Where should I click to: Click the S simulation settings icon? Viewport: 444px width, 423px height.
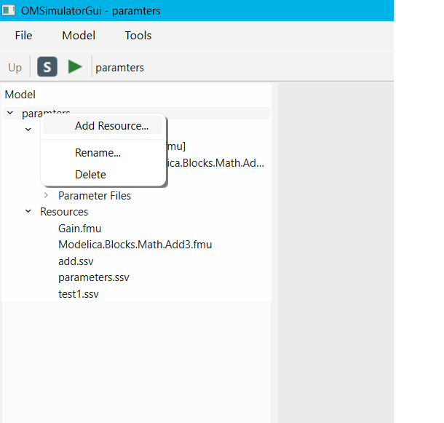pos(47,67)
